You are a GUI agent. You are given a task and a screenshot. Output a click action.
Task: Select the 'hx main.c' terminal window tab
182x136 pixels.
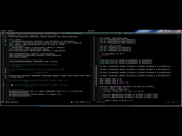tap(92, 33)
